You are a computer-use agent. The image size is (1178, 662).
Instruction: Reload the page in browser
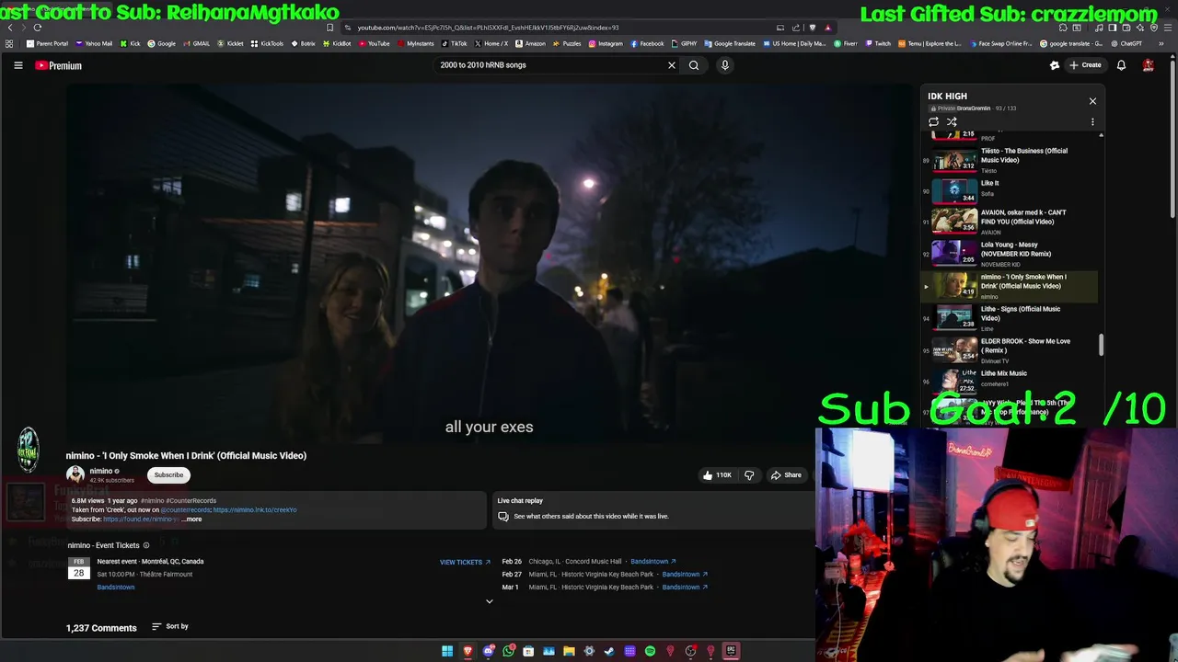(x=38, y=28)
